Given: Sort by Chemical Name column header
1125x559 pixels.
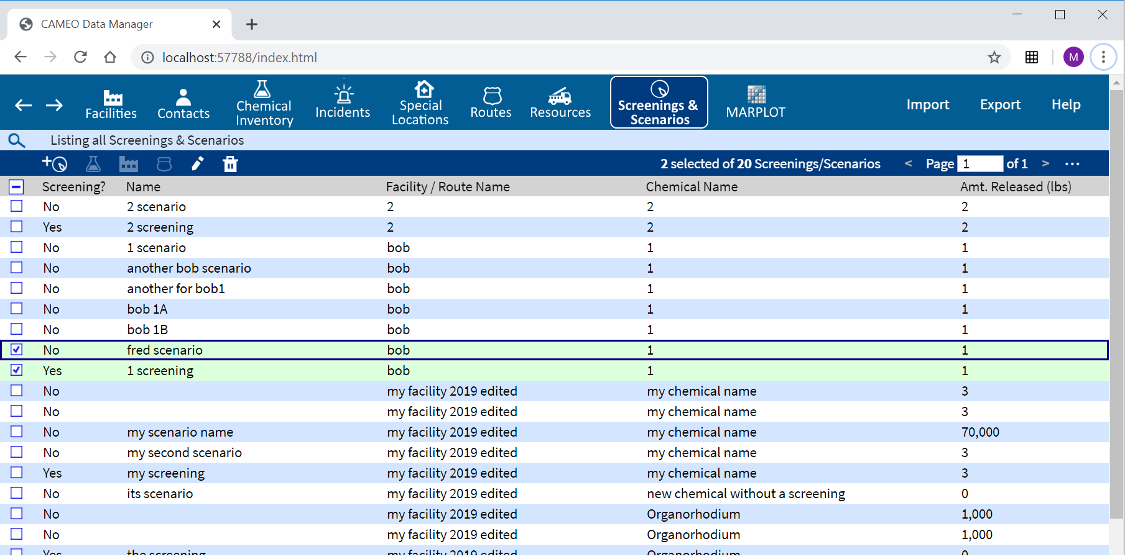Looking at the screenshot, I should [x=692, y=186].
